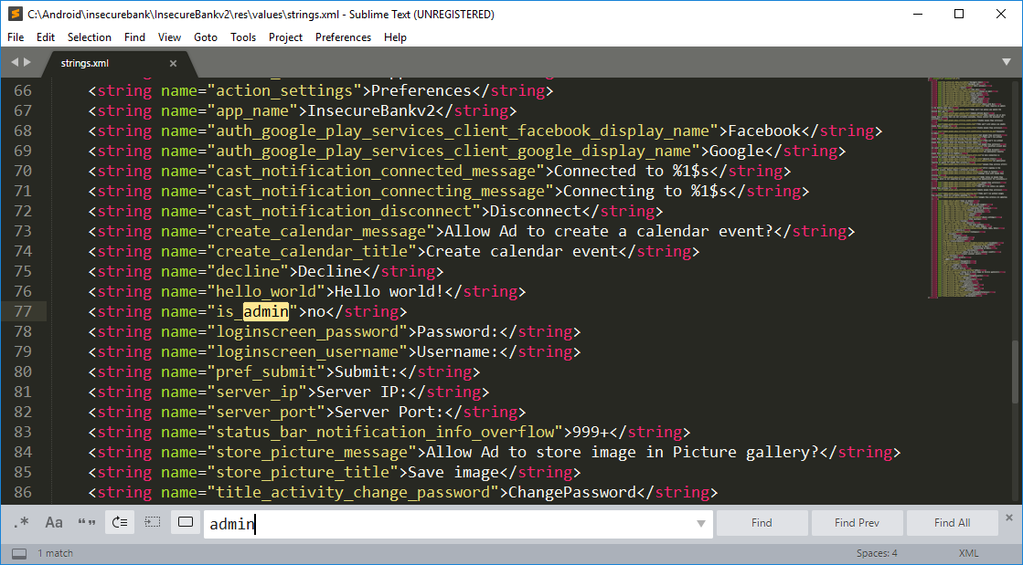
Task: Open indentation settings via Spaces: 4
Action: 877,552
